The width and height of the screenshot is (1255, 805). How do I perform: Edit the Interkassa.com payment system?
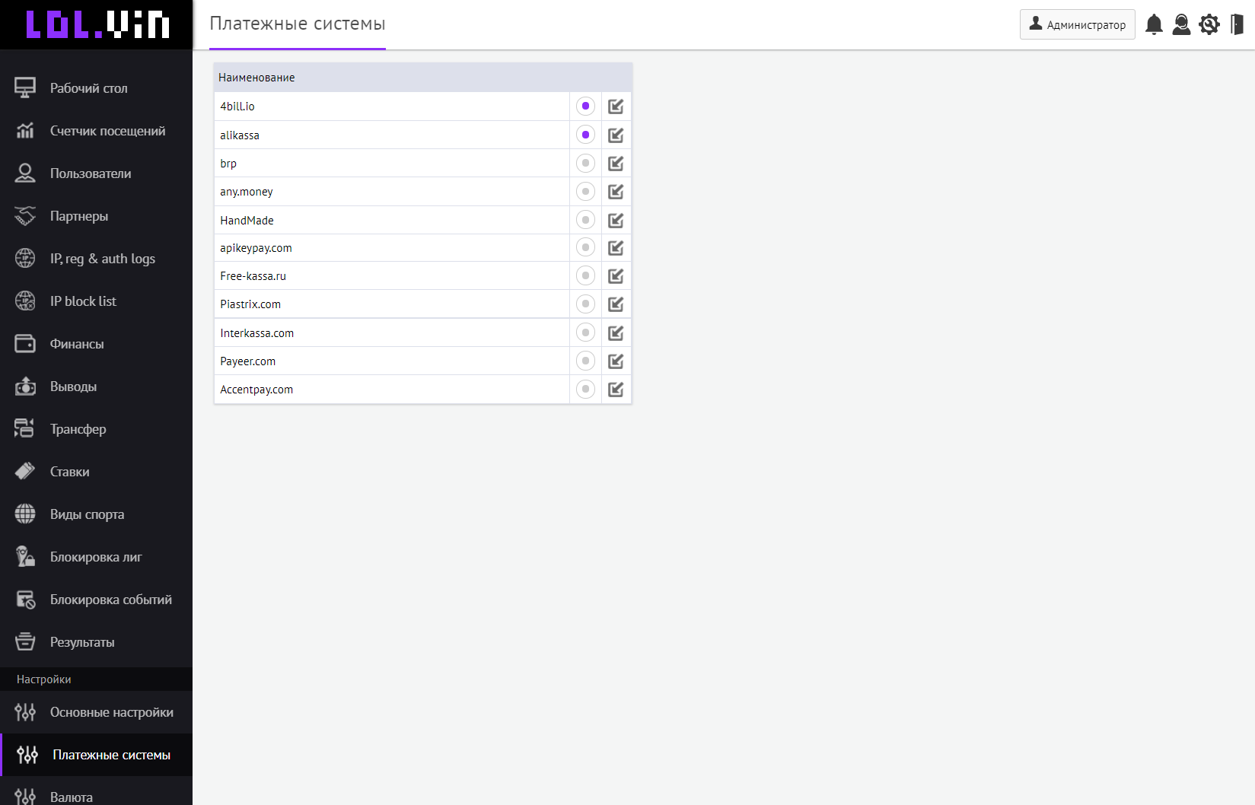point(616,333)
